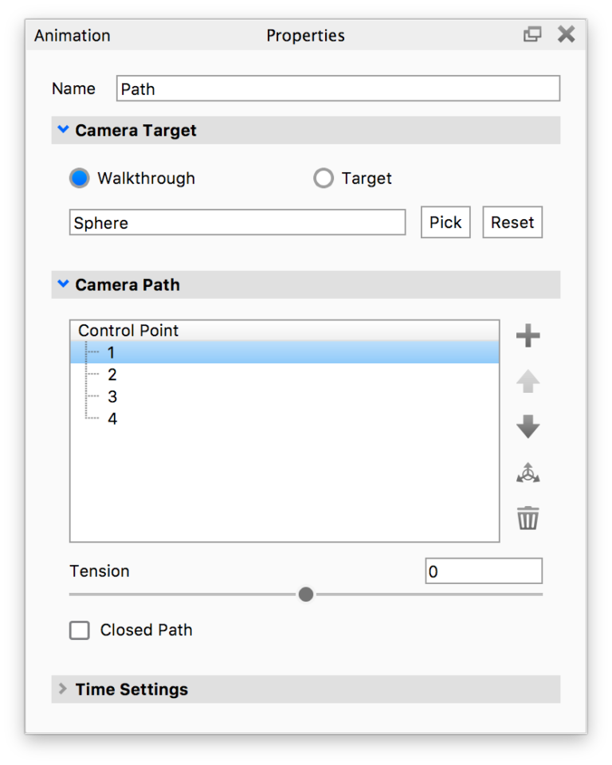Click the Name field containing Path
Viewport: 612px width, 765px height.
(x=338, y=88)
